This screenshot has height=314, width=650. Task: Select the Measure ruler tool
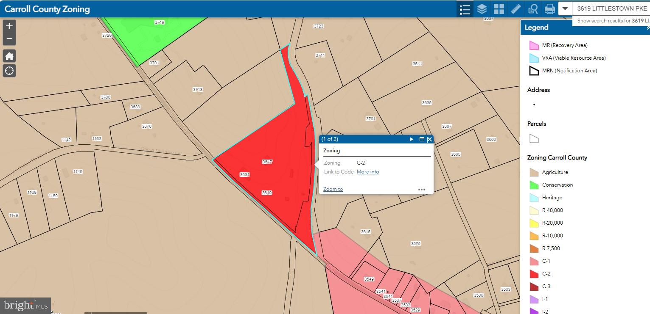pyautogui.click(x=516, y=9)
